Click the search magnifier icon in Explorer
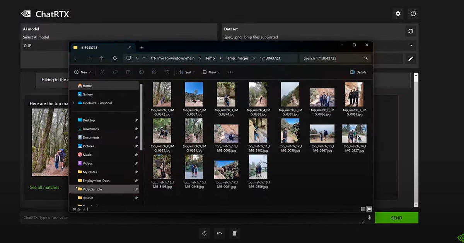464x243 pixels. point(366,58)
